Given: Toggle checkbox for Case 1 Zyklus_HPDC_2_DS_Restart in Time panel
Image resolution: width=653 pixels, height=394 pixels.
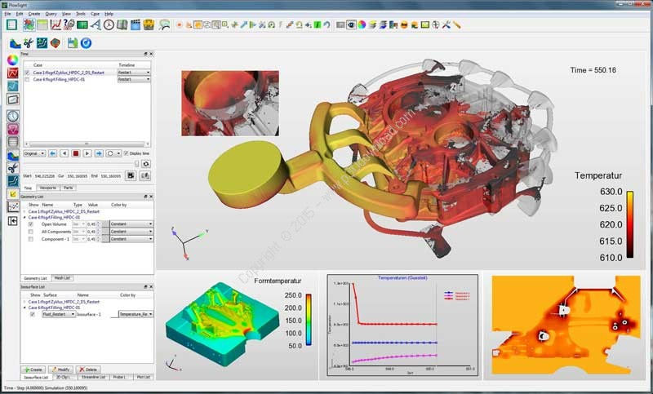Looking at the screenshot, I should point(28,73).
